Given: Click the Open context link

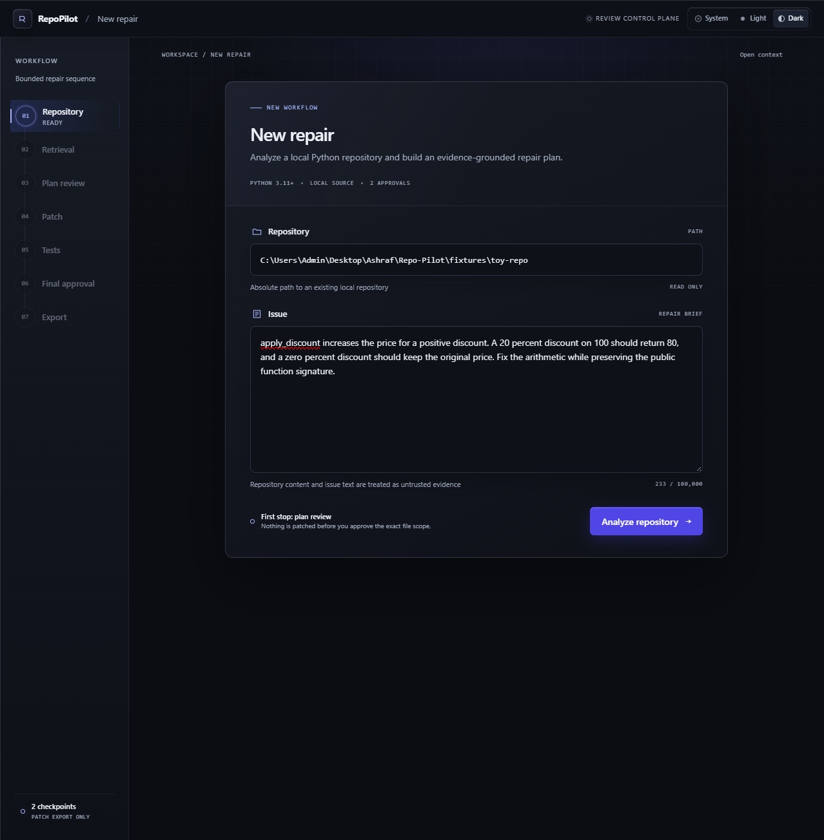Looking at the screenshot, I should click(761, 55).
